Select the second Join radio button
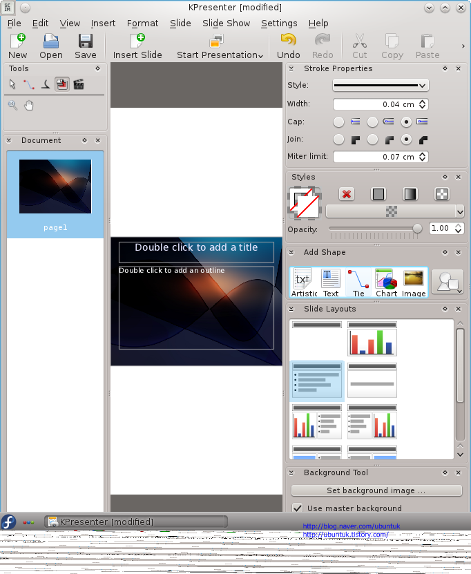This screenshot has width=471, height=574. coord(372,140)
